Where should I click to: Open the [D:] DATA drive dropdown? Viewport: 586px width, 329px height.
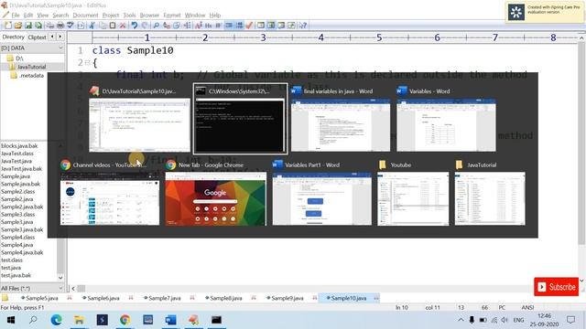tap(60, 48)
